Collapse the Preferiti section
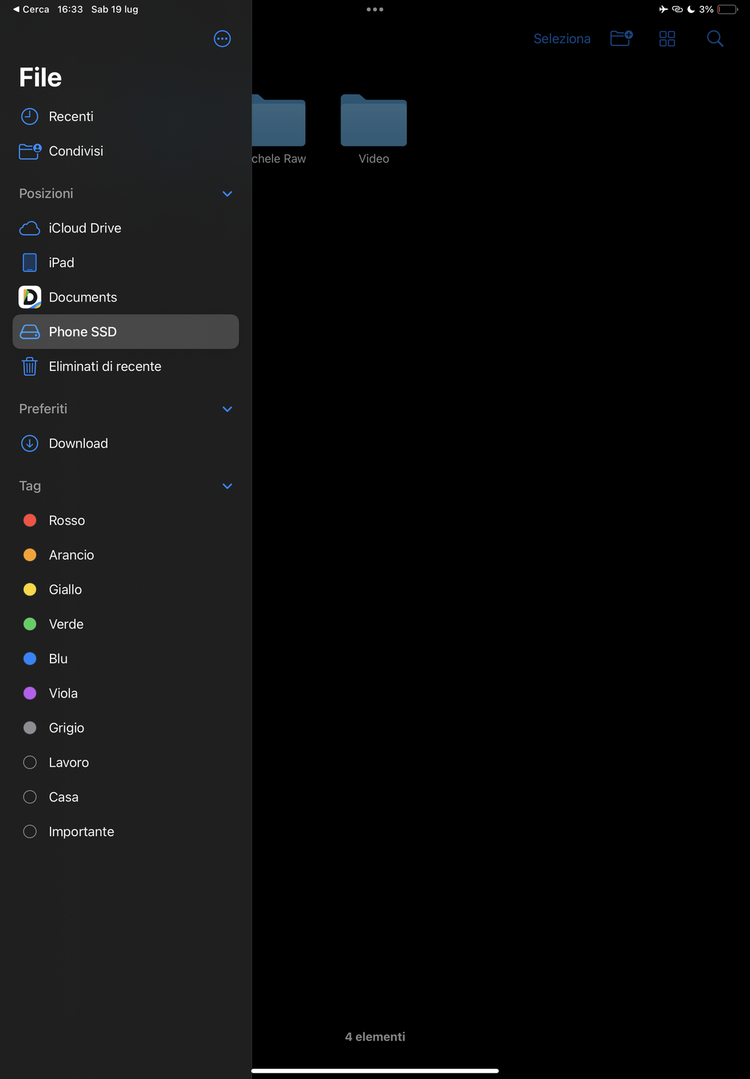 [x=227, y=409]
